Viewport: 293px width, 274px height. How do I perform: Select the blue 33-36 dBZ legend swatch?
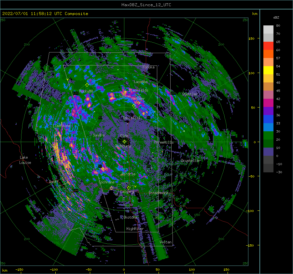268,119
